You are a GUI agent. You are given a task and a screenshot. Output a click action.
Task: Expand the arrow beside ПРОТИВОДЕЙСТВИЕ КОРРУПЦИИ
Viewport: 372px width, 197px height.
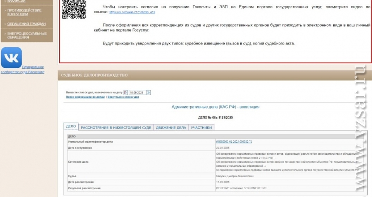(x=4, y=10)
